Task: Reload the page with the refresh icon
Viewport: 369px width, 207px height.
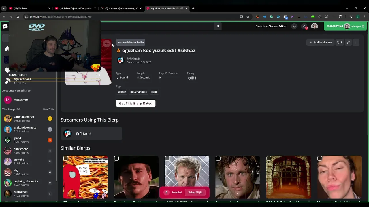Action: click(x=18, y=17)
